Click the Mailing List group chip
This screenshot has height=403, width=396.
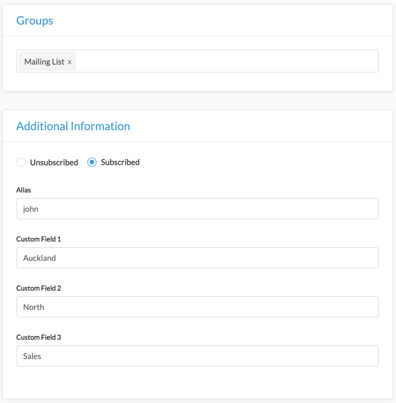pyautogui.click(x=44, y=61)
